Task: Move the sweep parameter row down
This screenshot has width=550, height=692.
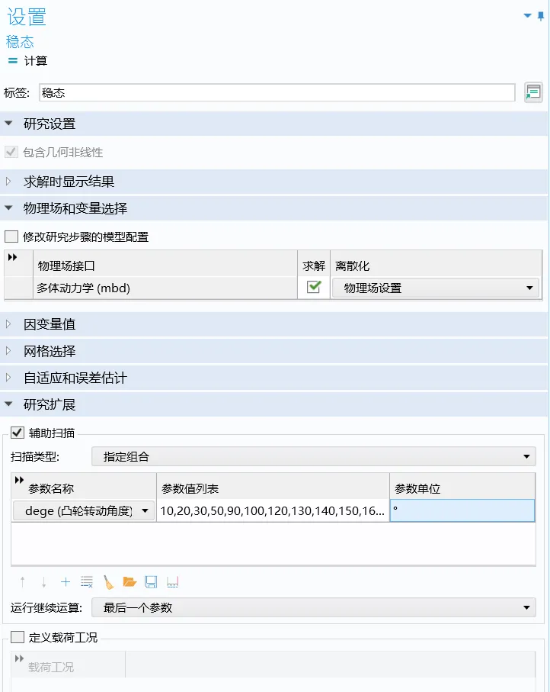Action: click(x=43, y=582)
